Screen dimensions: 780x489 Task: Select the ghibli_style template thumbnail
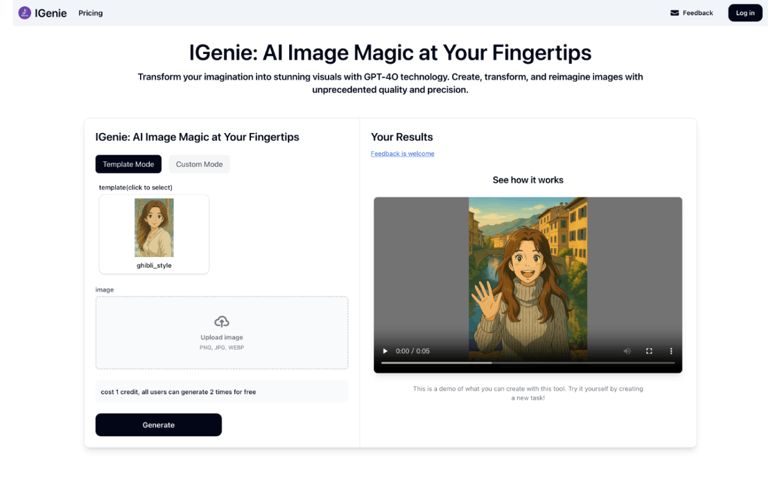pyautogui.click(x=153, y=226)
